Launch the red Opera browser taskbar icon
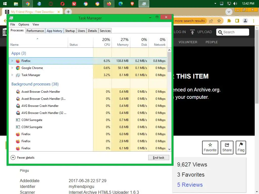The image size is (259, 194). pos(62,4)
